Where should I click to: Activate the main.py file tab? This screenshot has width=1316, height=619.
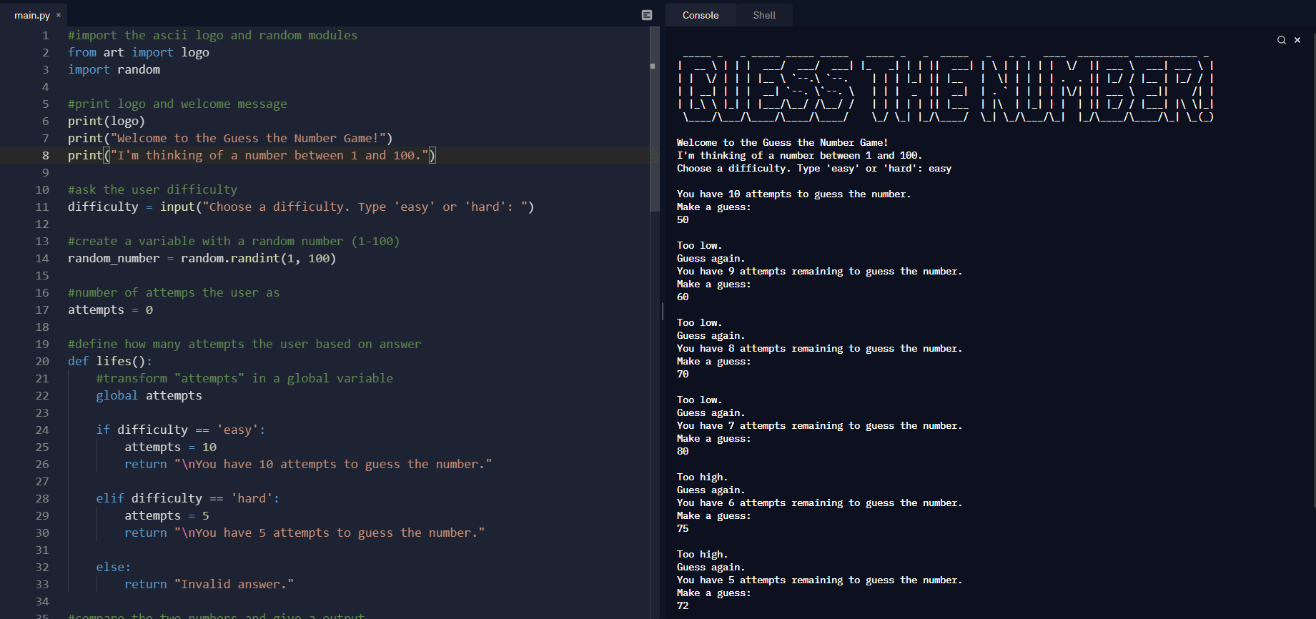(x=31, y=15)
